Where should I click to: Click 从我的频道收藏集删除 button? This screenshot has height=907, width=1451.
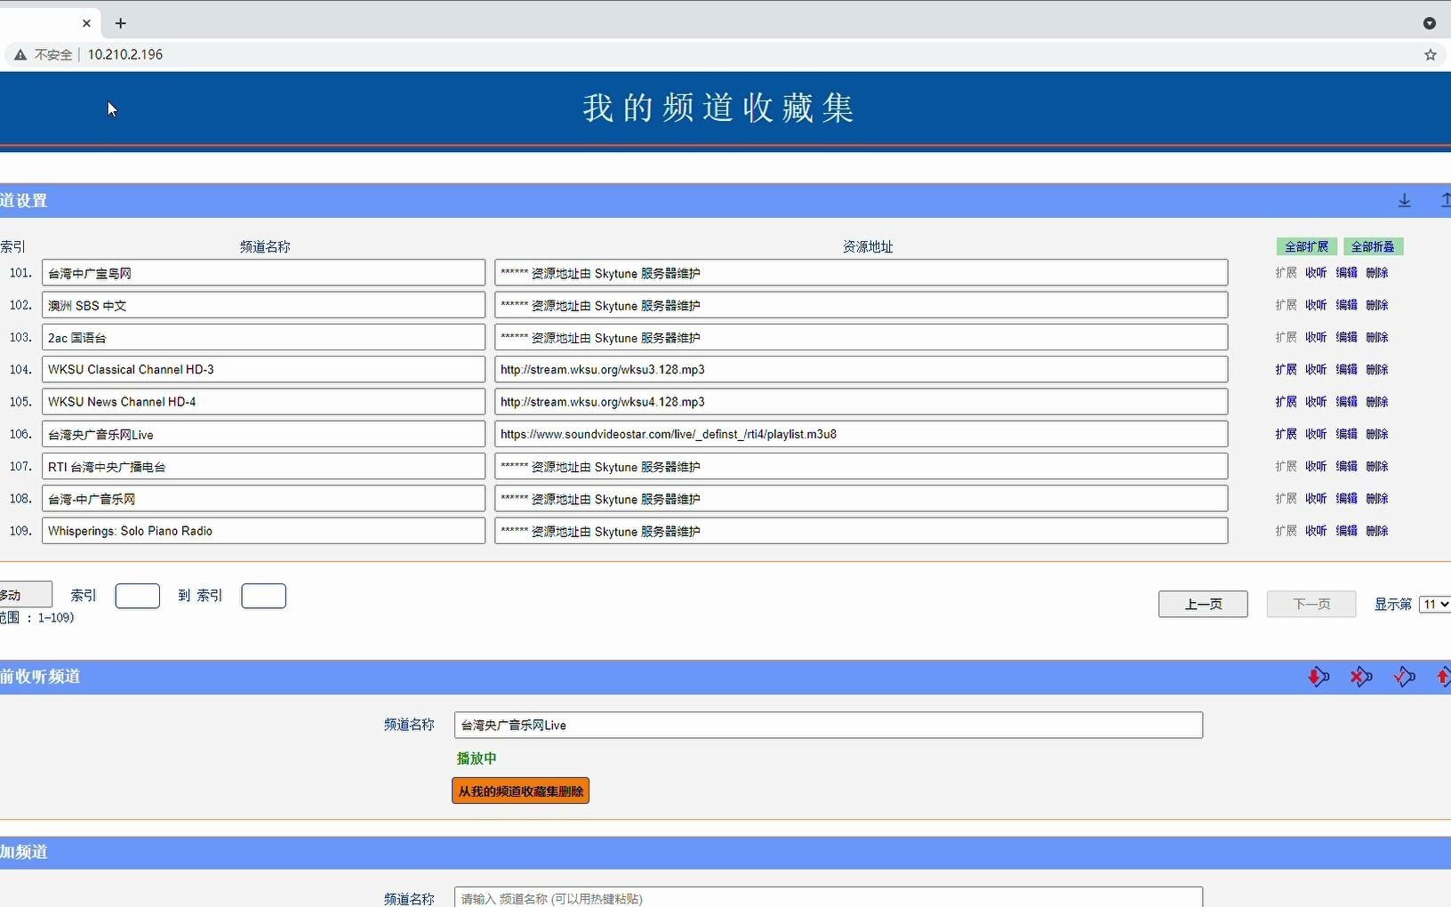point(521,791)
